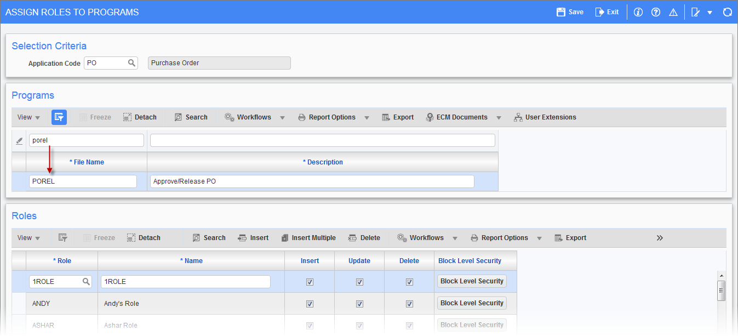Enable the Delete checkbox for ANDY role
Viewport: 738px width, 336px height.
click(x=409, y=303)
